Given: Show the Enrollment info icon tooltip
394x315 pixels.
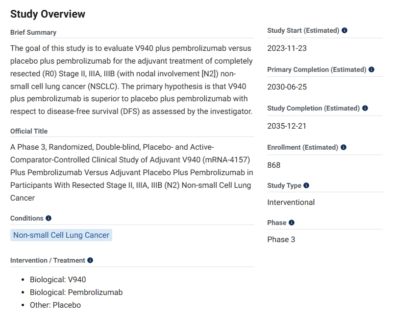Looking at the screenshot, I should pyautogui.click(x=344, y=147).
